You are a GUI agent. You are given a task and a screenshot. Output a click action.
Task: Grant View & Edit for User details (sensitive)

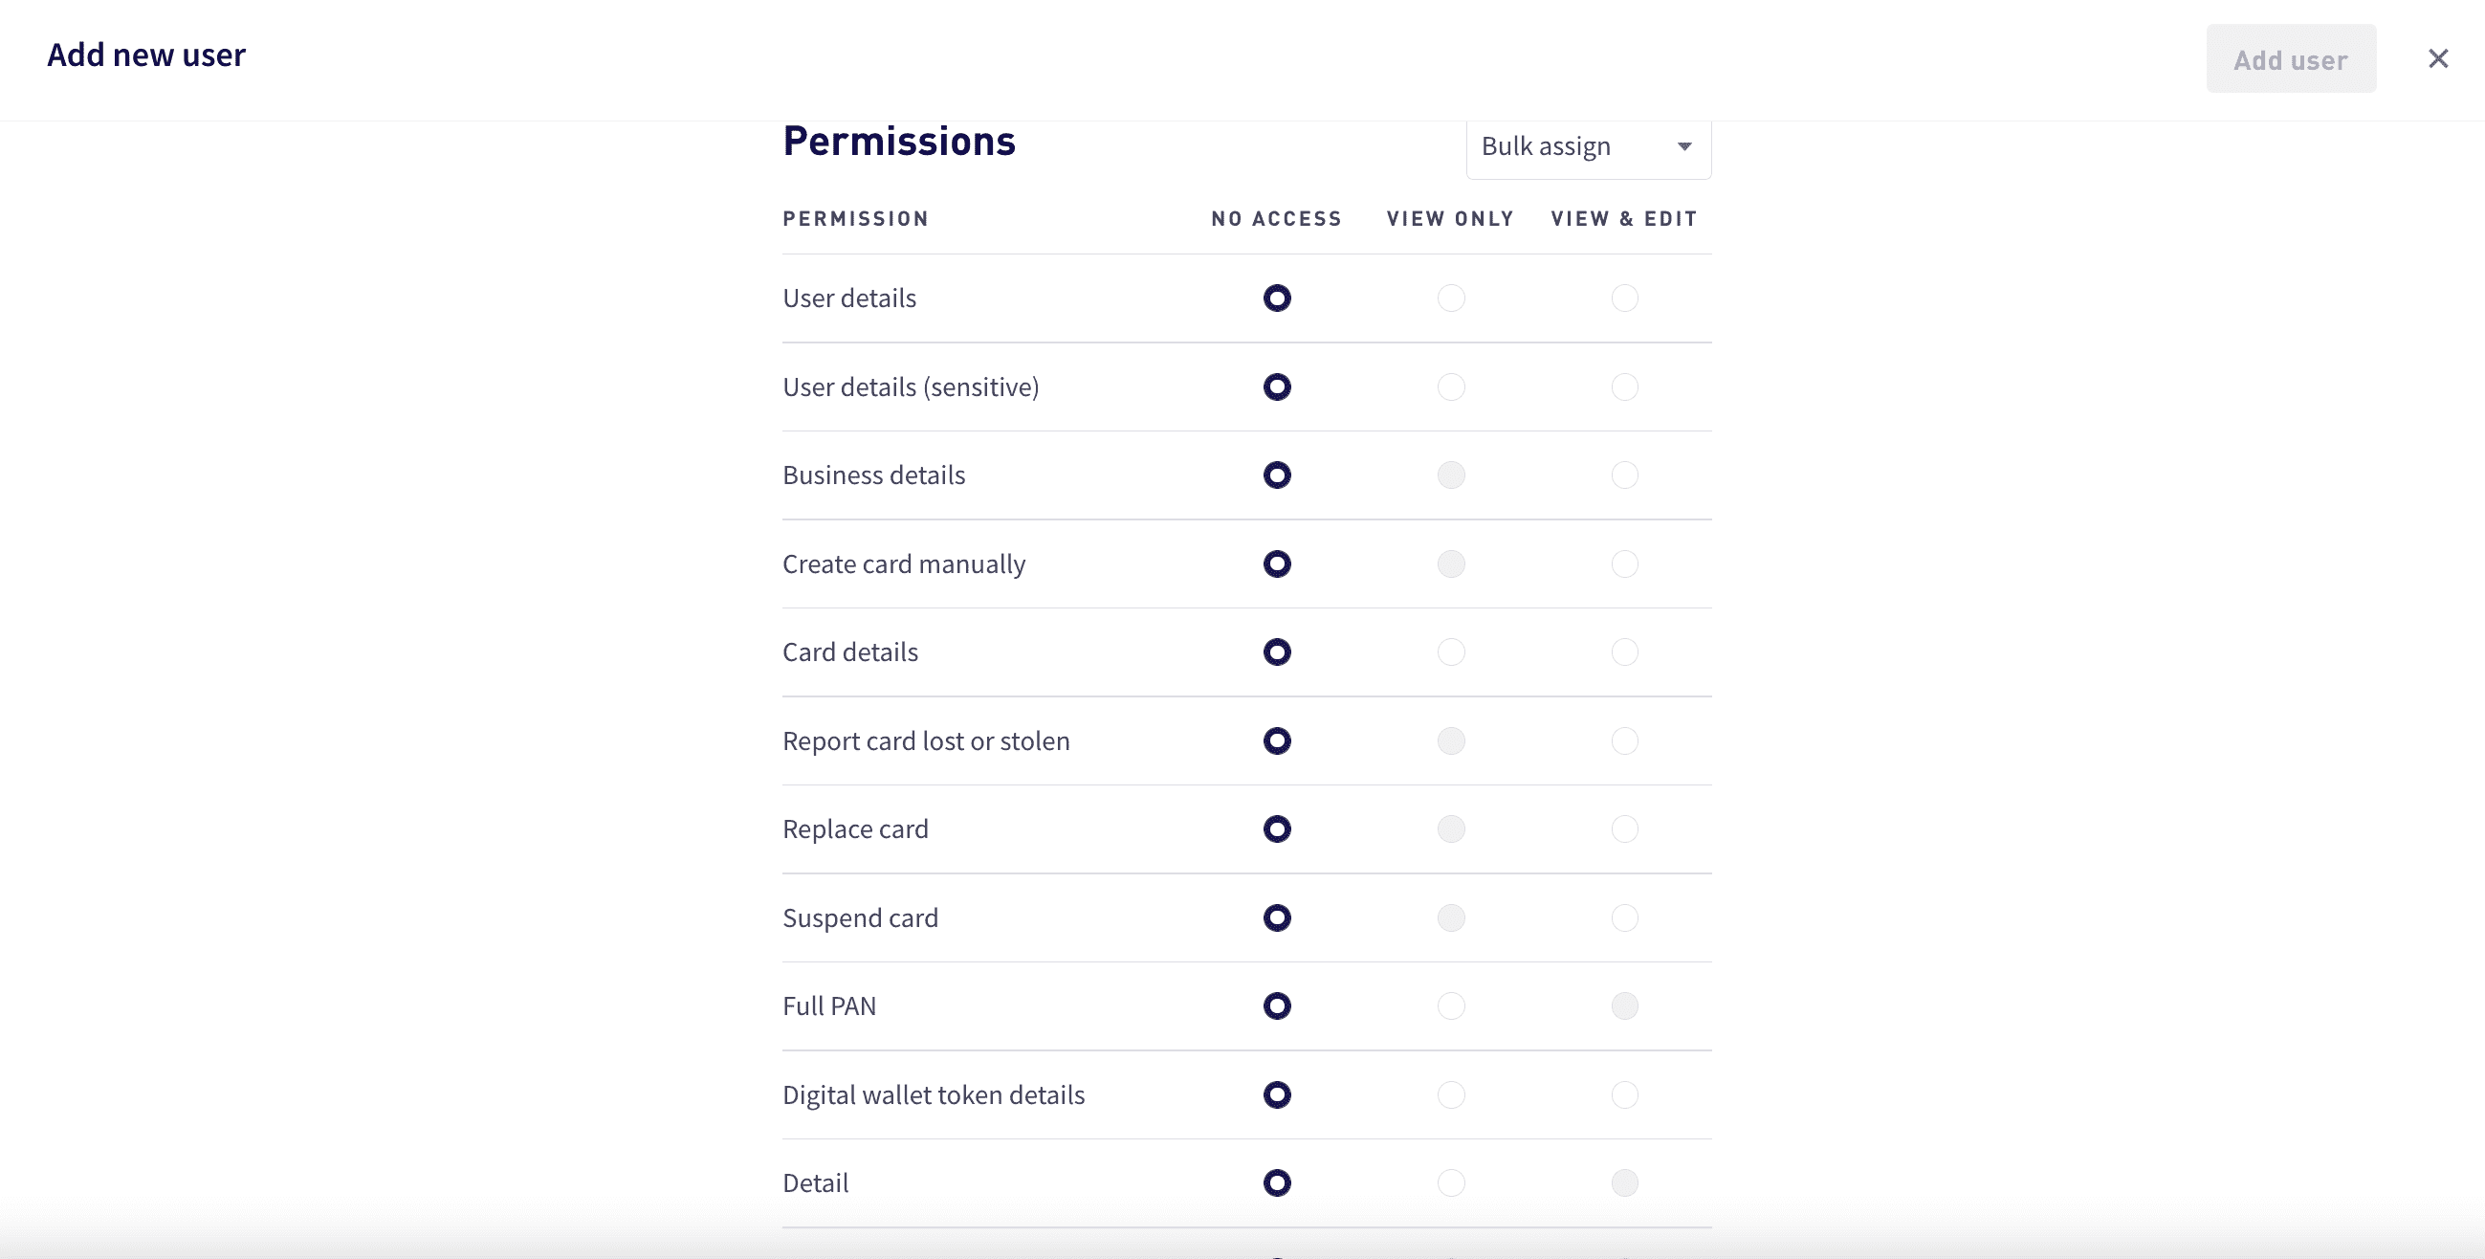click(1625, 387)
